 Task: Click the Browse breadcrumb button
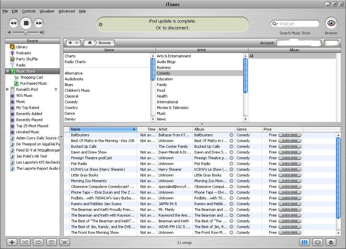(105, 43)
